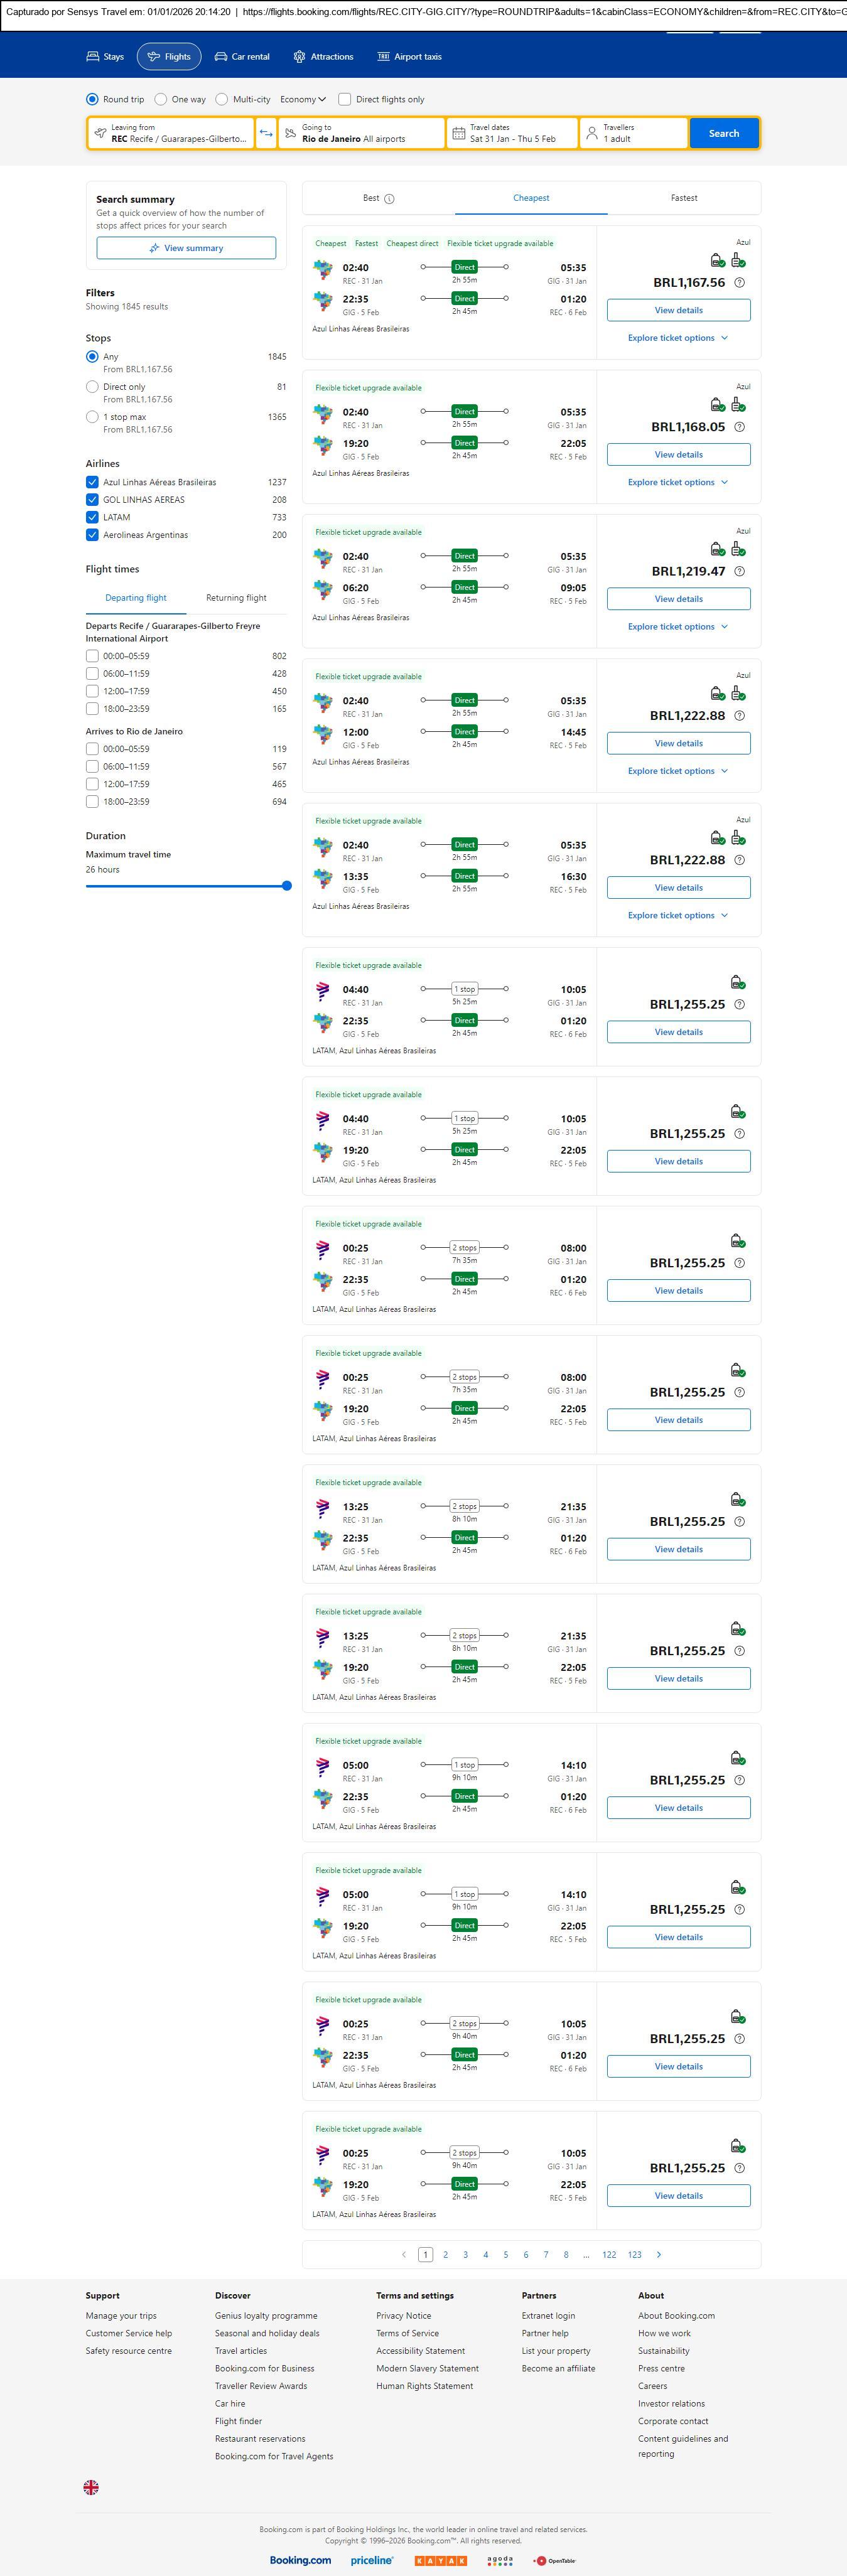Click the info icon beside the Best tab
847x2576 pixels.
click(389, 199)
